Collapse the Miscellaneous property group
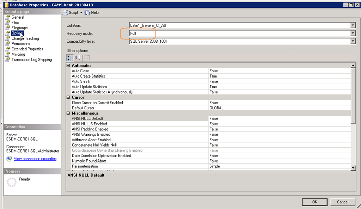This screenshot has height=209, width=361. pos(68,113)
